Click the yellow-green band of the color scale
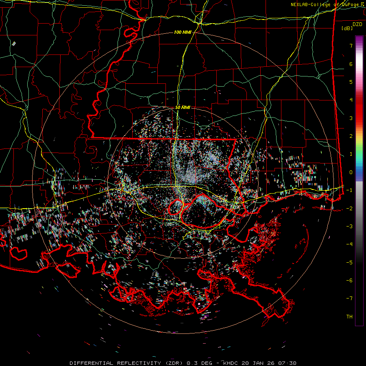Screen dimensions: 366x366 point(359,141)
